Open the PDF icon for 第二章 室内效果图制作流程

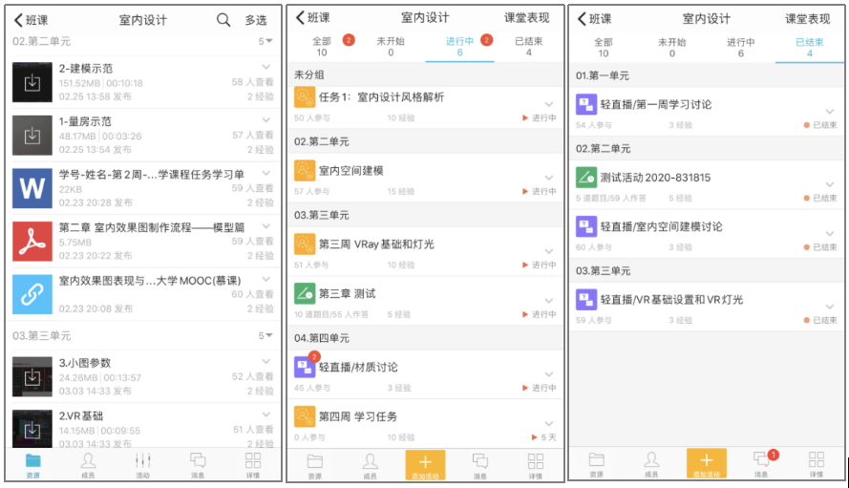point(32,241)
